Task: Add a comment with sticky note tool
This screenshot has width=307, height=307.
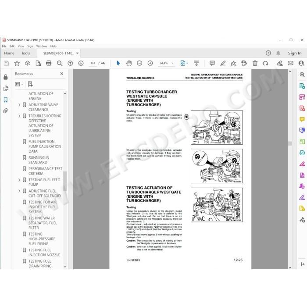Action: click(212, 63)
